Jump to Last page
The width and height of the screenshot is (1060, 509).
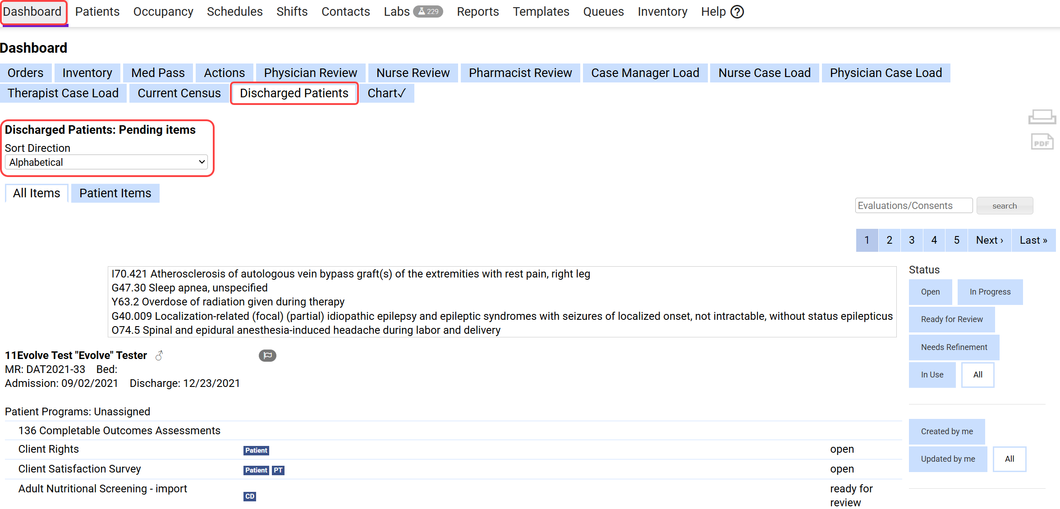[1033, 240]
